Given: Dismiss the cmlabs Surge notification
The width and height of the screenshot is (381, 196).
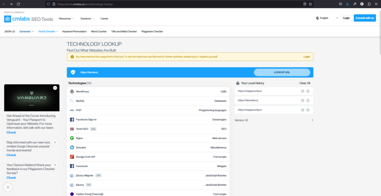Looking at the screenshot, I should (55, 142).
